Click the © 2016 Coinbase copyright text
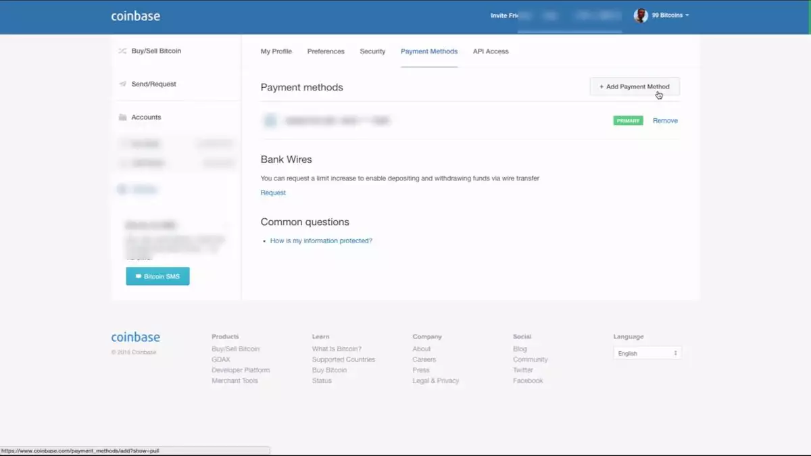 click(x=134, y=352)
